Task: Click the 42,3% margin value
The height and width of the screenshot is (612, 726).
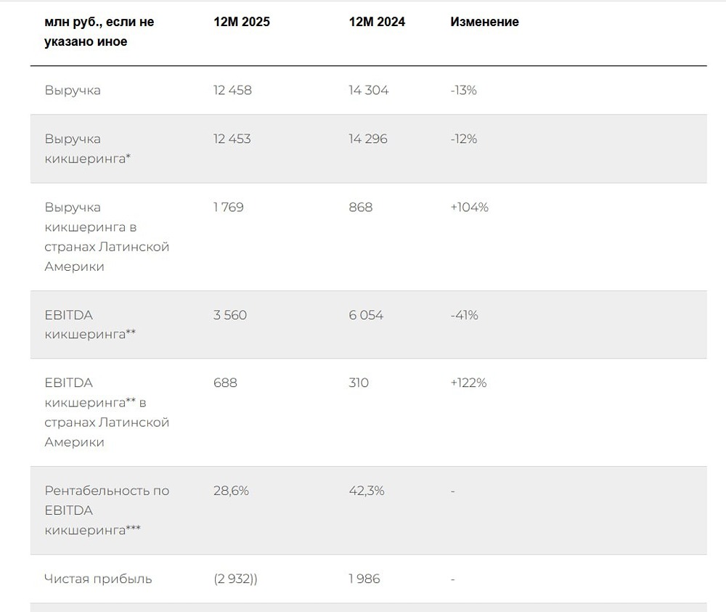Action: (x=367, y=491)
